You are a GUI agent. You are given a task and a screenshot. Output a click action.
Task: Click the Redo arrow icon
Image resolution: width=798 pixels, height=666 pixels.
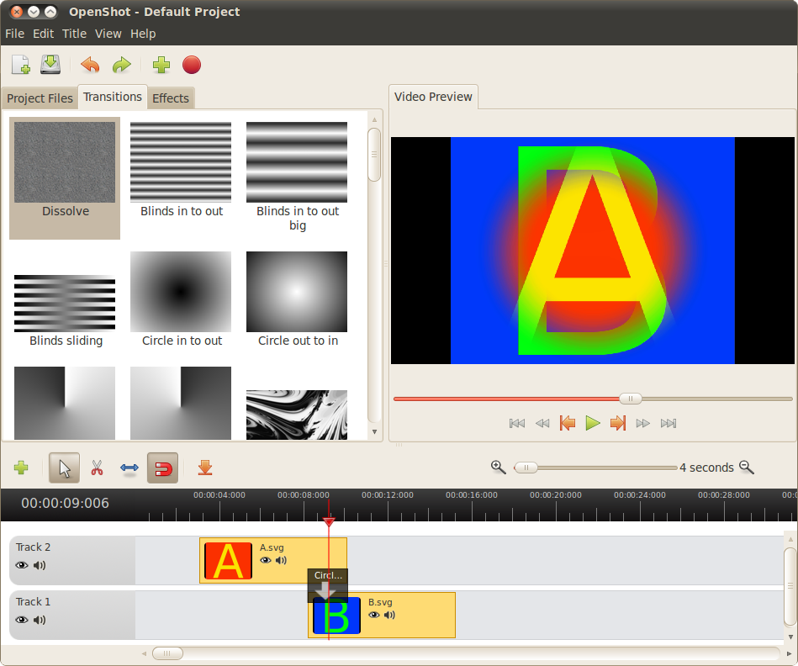[122, 65]
